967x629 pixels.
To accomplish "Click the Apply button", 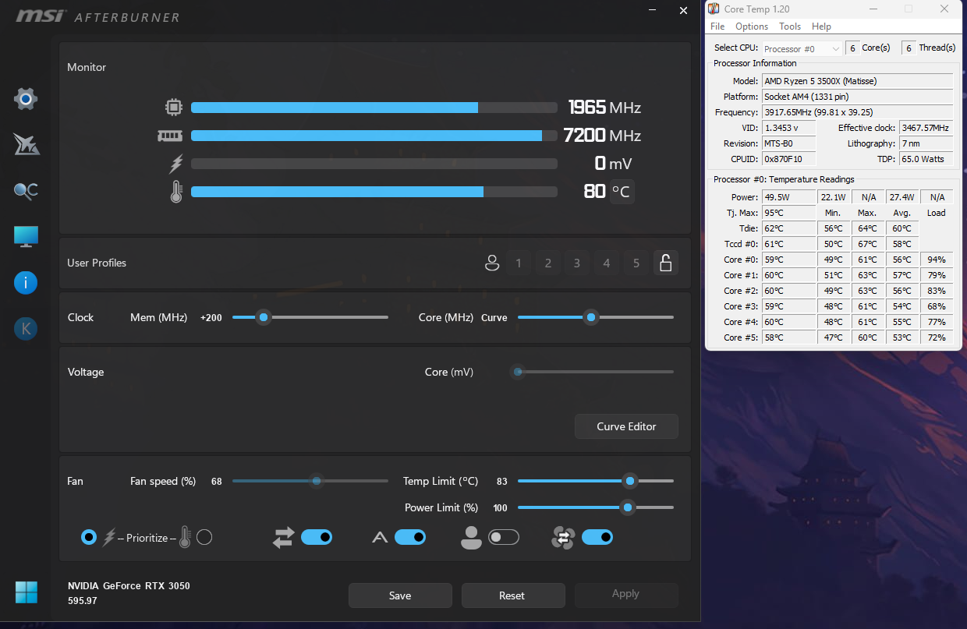I will [626, 594].
